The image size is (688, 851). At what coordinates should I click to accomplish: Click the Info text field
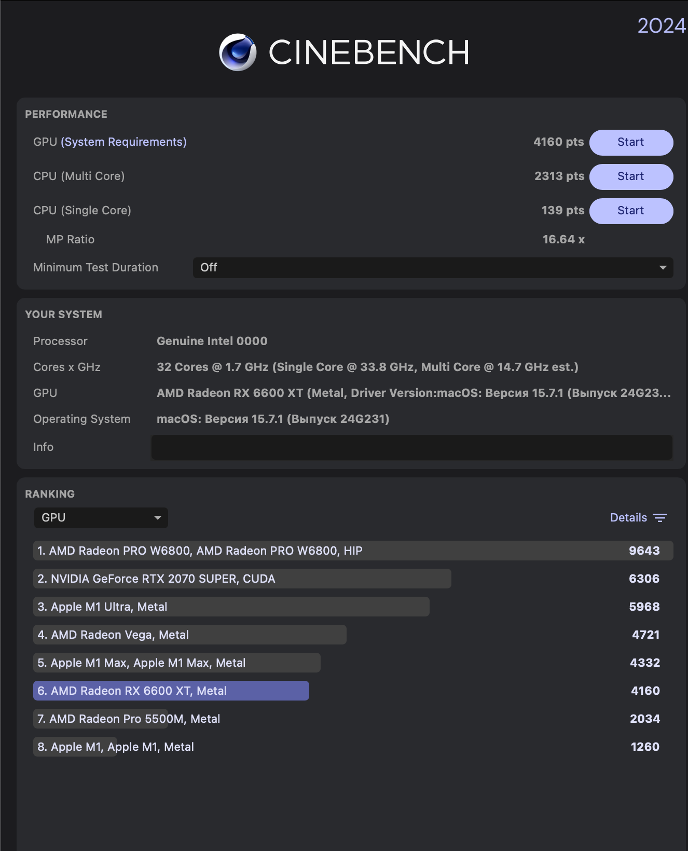412,447
